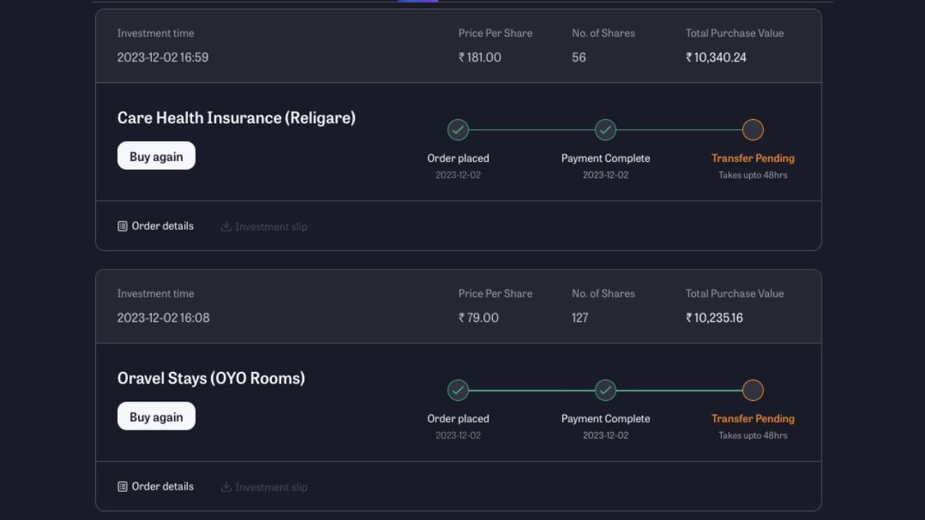
Task: Click Transfer Pending label in Care Health order
Action: [x=753, y=158]
